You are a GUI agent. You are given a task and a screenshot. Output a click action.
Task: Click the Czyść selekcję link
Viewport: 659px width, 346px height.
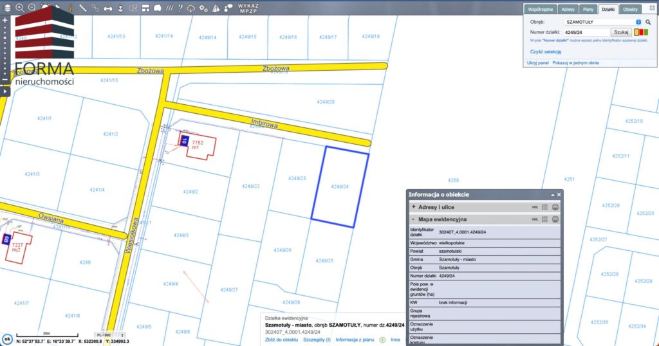pyautogui.click(x=546, y=51)
